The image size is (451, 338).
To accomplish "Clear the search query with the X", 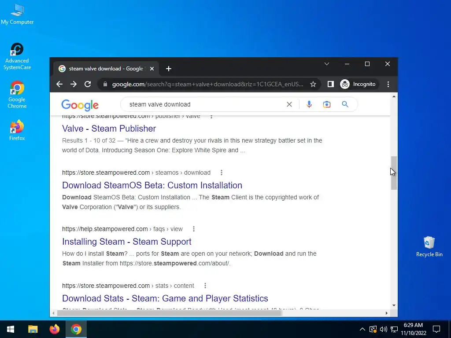I will [289, 104].
